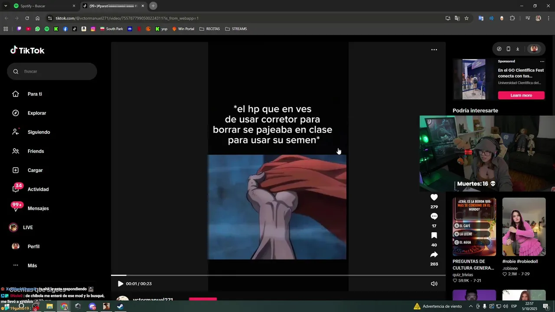Install app icon in address bar
Image resolution: width=555 pixels, height=312 pixels.
click(x=448, y=18)
